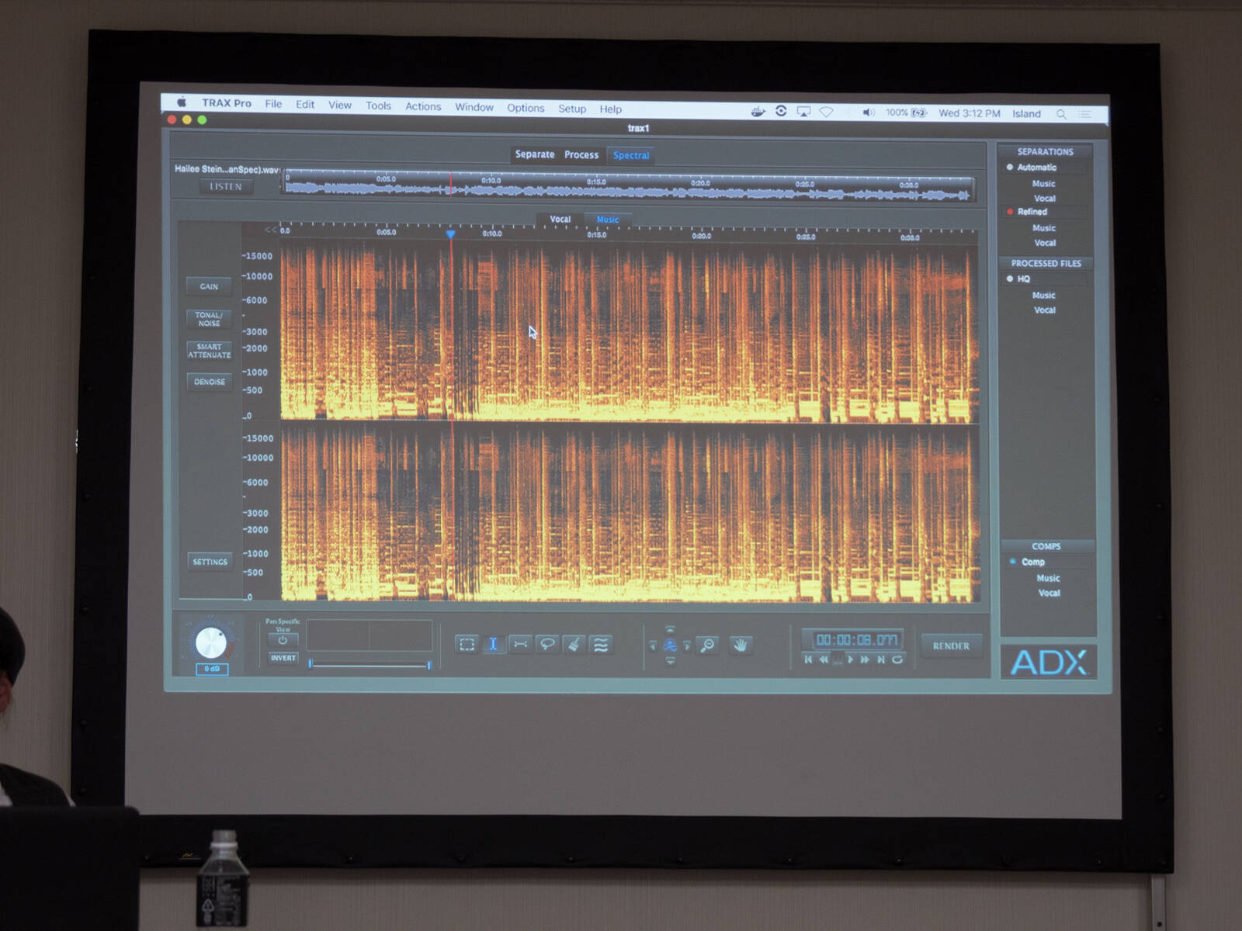The height and width of the screenshot is (931, 1242).
Task: Click the GAIN button
Action: click(x=209, y=286)
